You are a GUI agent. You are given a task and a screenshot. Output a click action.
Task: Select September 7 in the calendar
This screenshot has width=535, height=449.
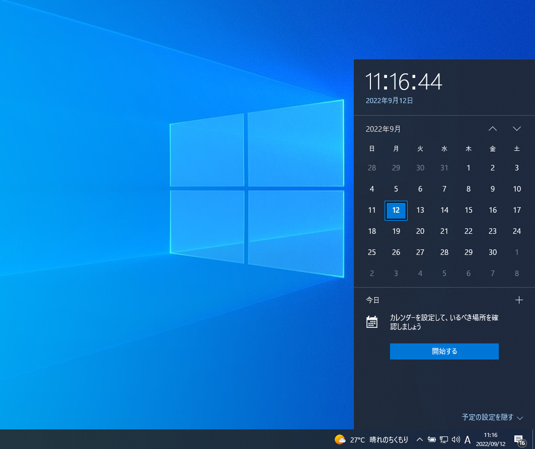[x=444, y=189]
